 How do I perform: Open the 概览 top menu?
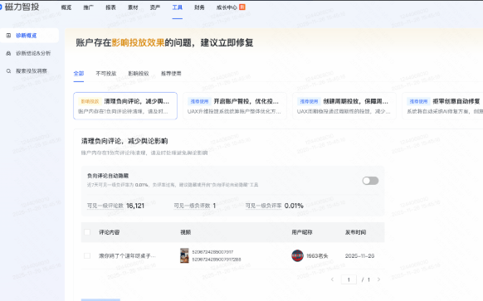[x=66, y=7]
